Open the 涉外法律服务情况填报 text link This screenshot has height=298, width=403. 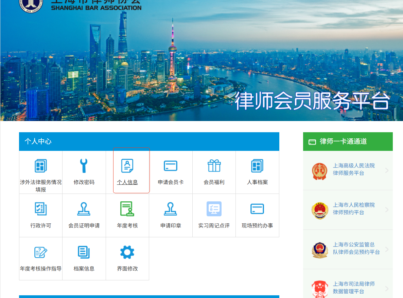[x=41, y=185]
